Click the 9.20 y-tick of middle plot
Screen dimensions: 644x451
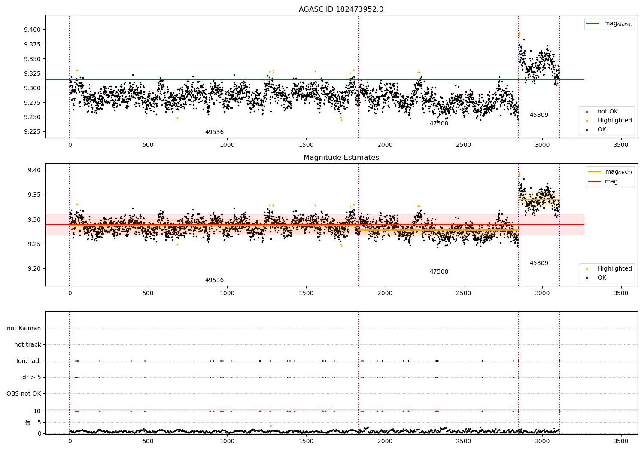coord(34,269)
